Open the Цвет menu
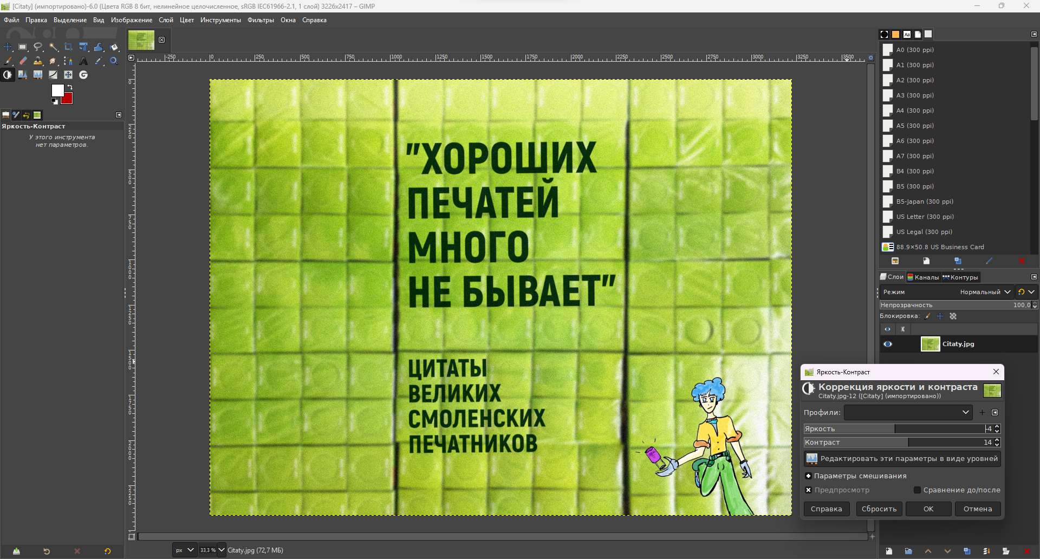 click(x=187, y=20)
